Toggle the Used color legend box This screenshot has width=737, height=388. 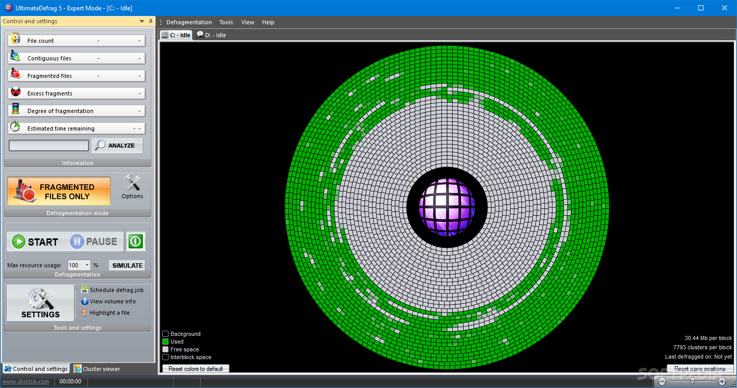(x=165, y=342)
